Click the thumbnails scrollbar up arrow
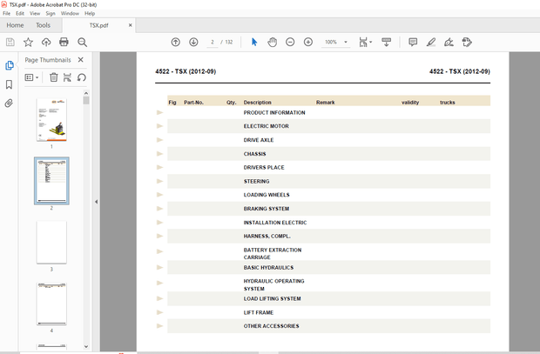Viewport: 540px width, 354px height. [x=86, y=93]
